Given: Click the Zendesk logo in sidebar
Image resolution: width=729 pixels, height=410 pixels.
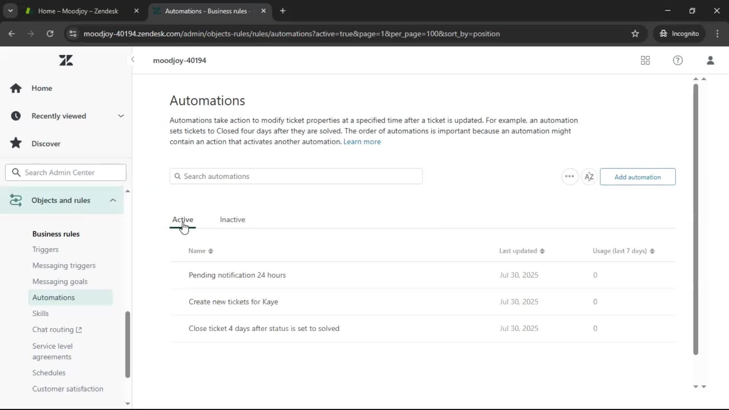Looking at the screenshot, I should 66,60.
